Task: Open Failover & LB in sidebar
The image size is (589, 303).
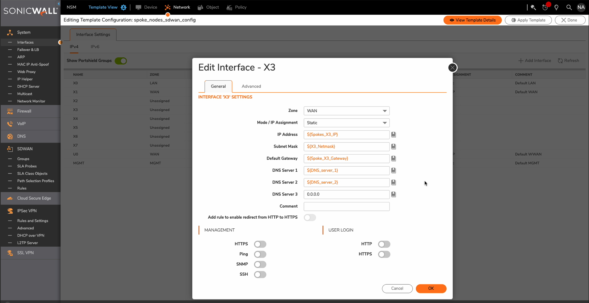Action: point(28,50)
